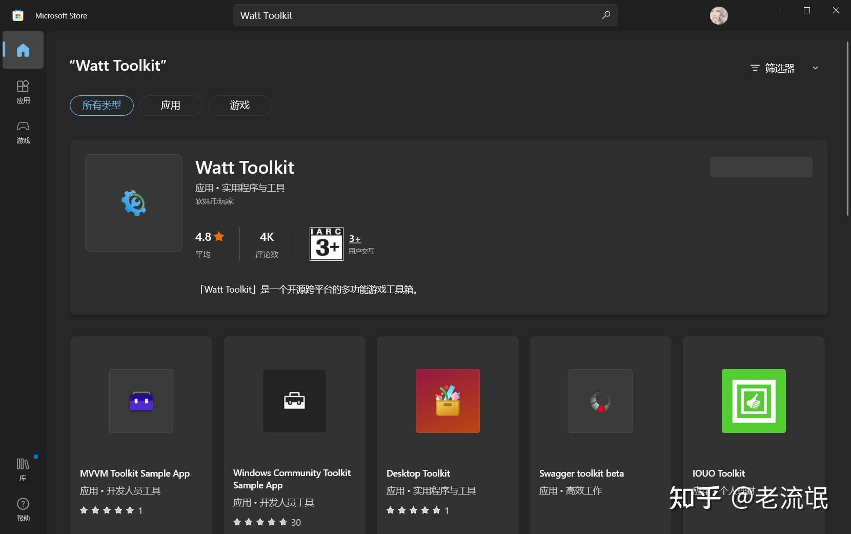Open the 3+ age rating link
This screenshot has height=534, width=851.
(x=355, y=239)
